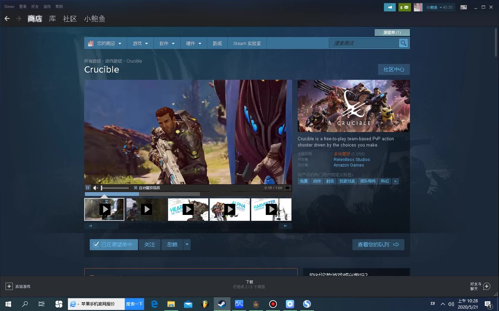Play the ALPHA HUNTERS video thumbnail

[x=229, y=209]
